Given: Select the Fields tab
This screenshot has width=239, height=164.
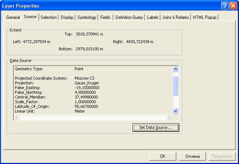Looking at the screenshot, I should 105,17.
